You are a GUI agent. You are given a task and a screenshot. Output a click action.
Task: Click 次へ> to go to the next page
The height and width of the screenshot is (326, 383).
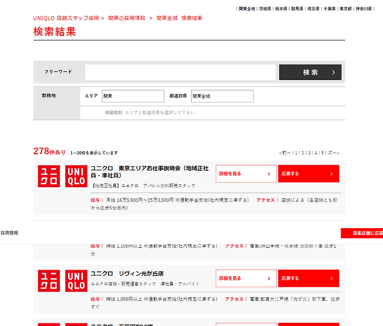point(334,153)
